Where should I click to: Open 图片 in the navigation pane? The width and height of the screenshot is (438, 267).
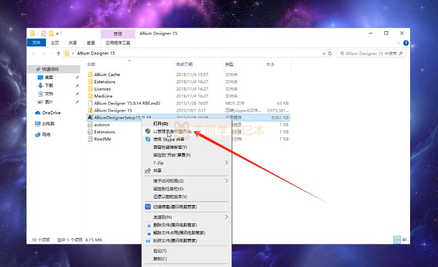(x=49, y=102)
